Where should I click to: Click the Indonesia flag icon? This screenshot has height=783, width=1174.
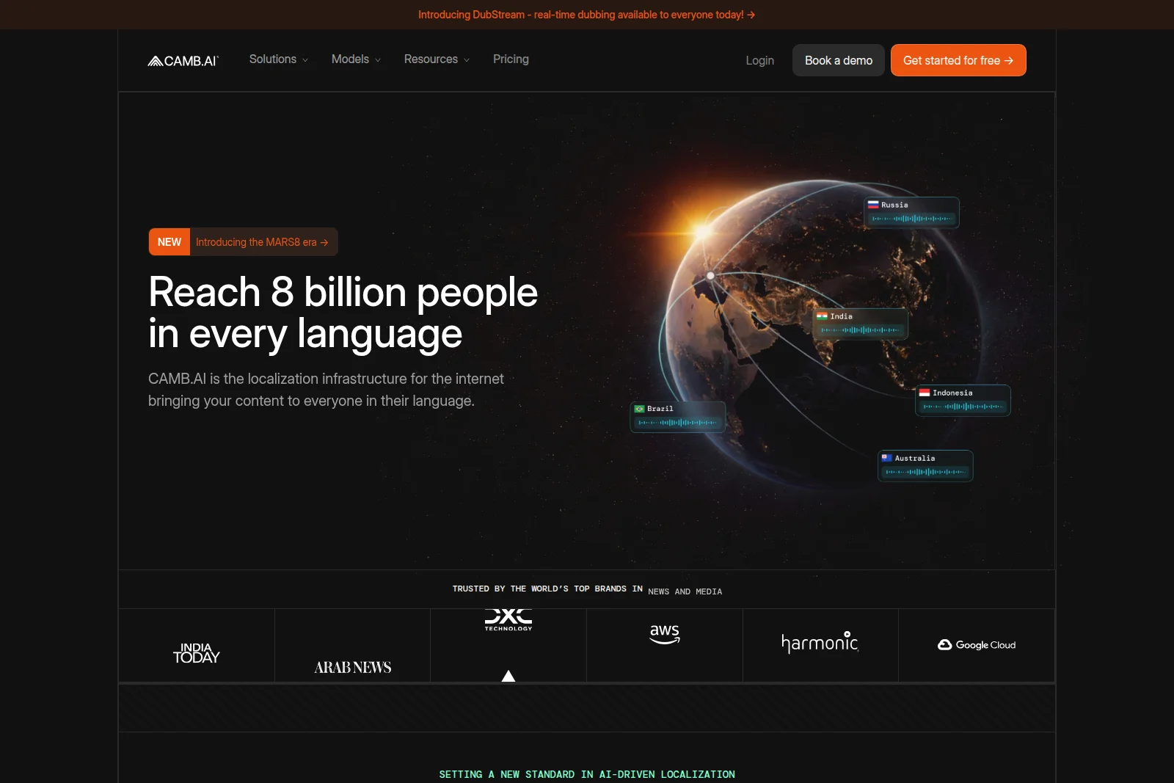point(925,393)
